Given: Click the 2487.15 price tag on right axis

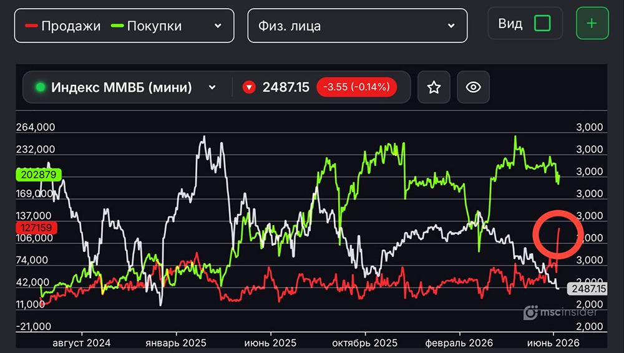Looking at the screenshot, I should coord(588,289).
